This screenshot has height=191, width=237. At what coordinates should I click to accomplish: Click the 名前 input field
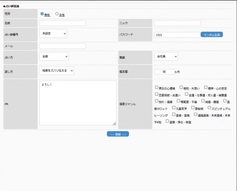coord(62,23)
